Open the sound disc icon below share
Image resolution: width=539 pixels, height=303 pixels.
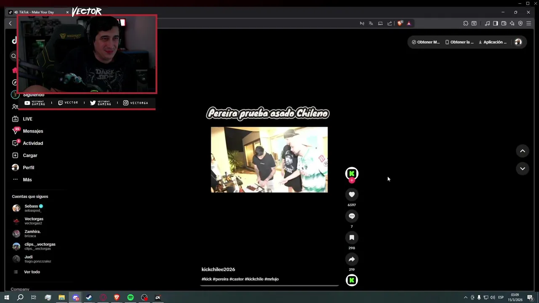point(352,280)
